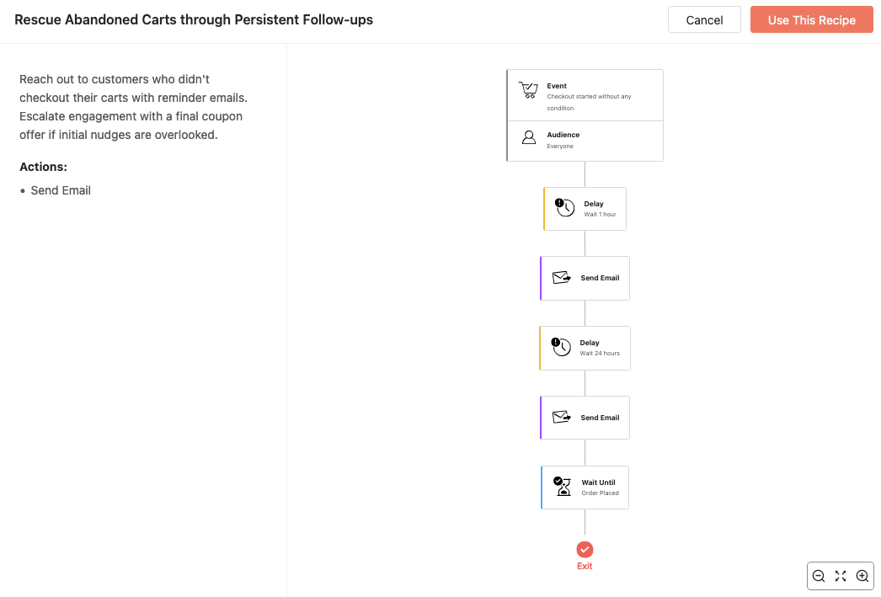881x597 pixels.
Task: Click the first Send Email envelope icon
Action: coord(562,278)
